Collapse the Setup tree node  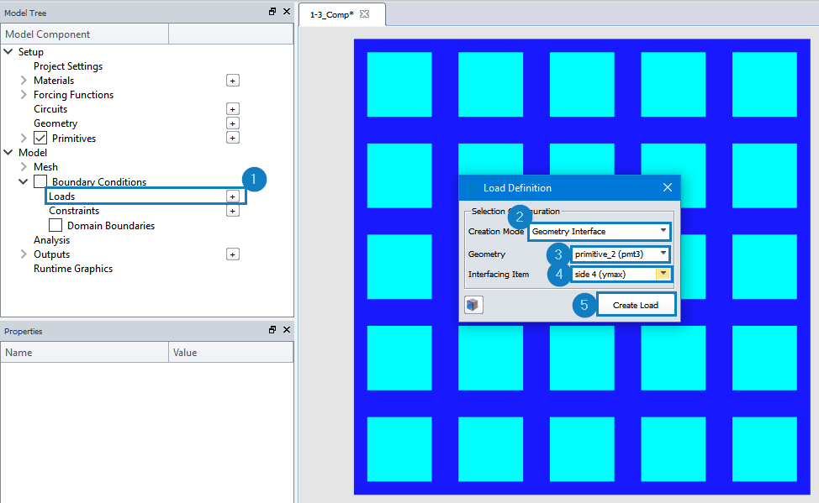click(x=8, y=52)
